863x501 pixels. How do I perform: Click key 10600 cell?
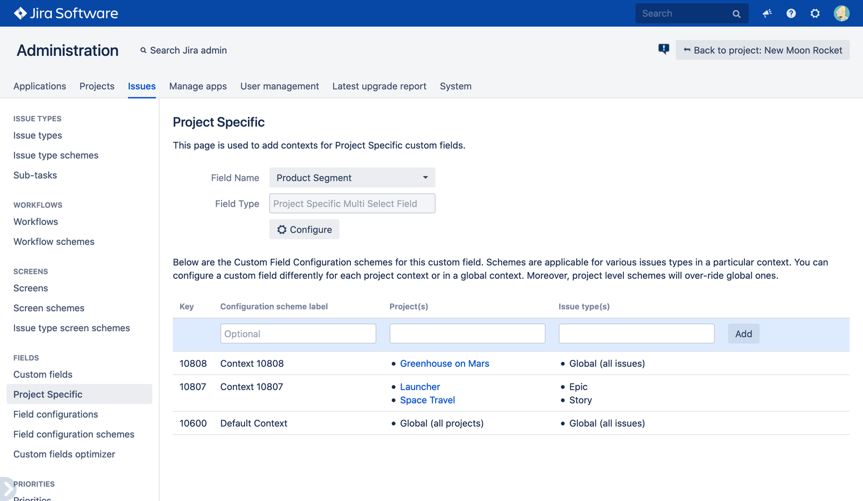[193, 424]
